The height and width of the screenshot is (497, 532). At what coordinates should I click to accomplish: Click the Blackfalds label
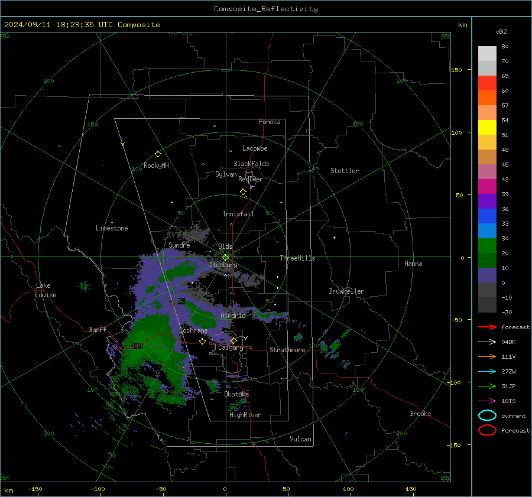point(251,164)
